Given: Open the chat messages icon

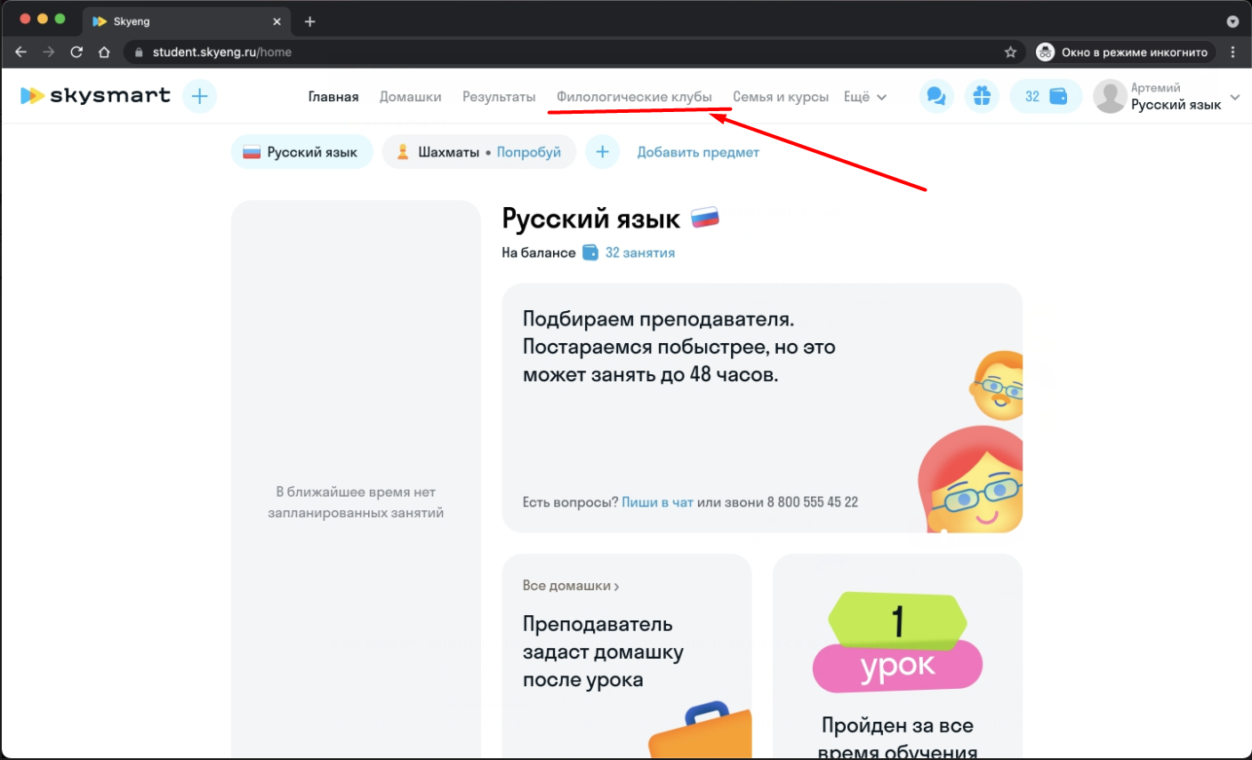Looking at the screenshot, I should (x=936, y=96).
